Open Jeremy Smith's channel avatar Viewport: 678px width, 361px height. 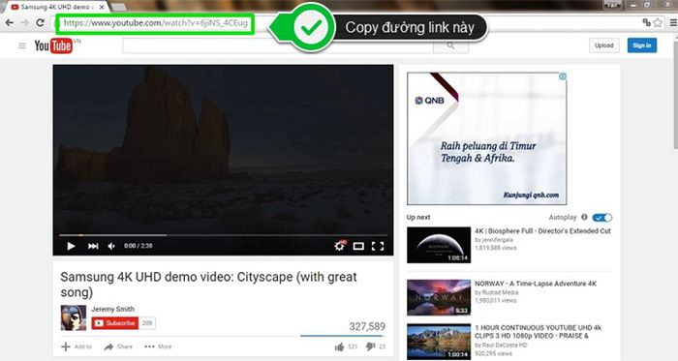point(73,317)
